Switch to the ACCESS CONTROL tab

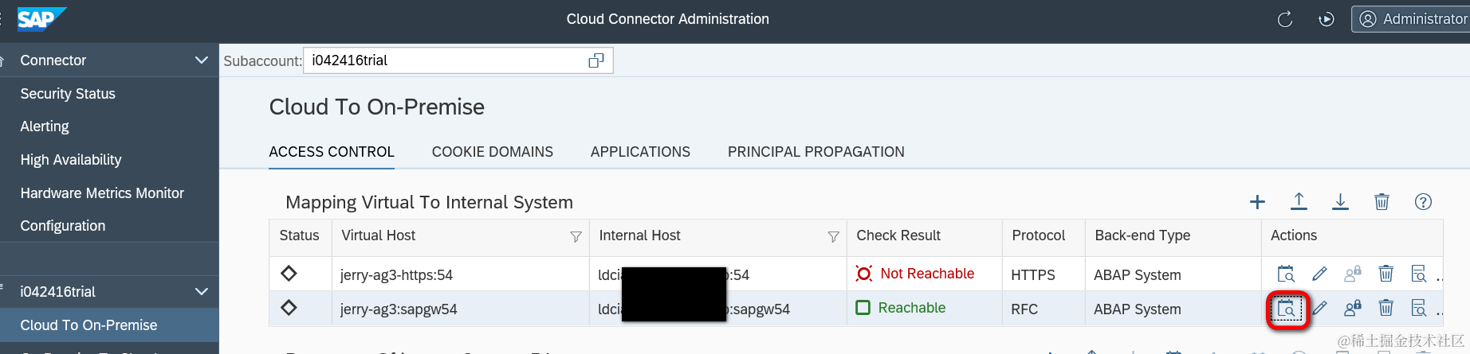(332, 152)
